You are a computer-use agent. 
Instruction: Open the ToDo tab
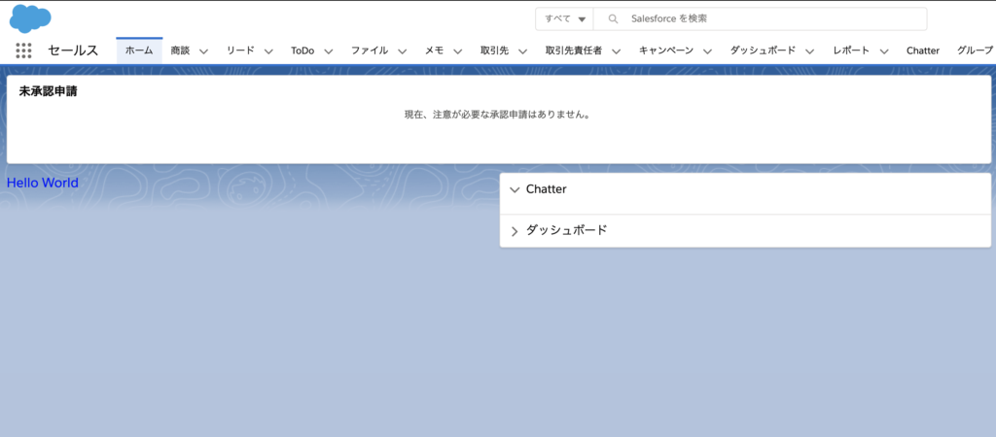point(303,50)
